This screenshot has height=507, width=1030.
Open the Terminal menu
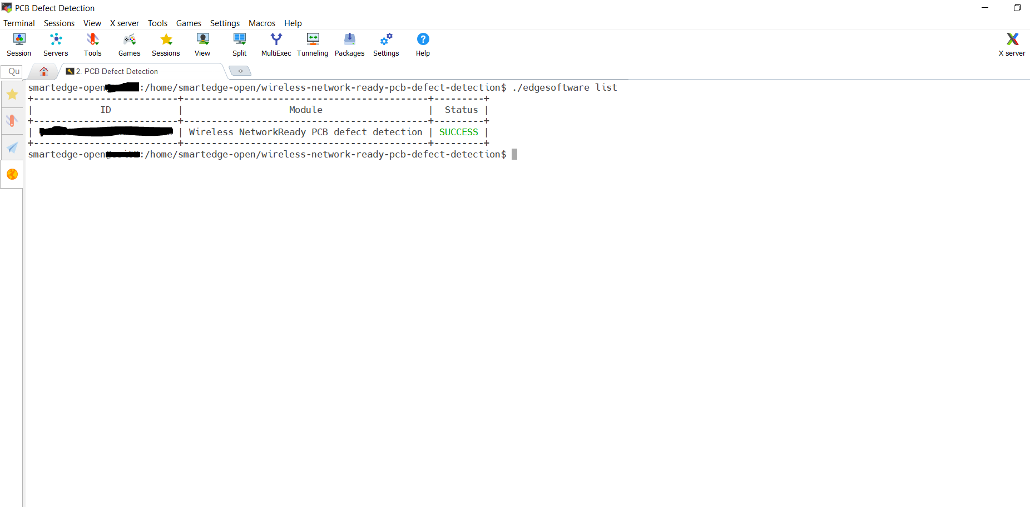(19, 23)
